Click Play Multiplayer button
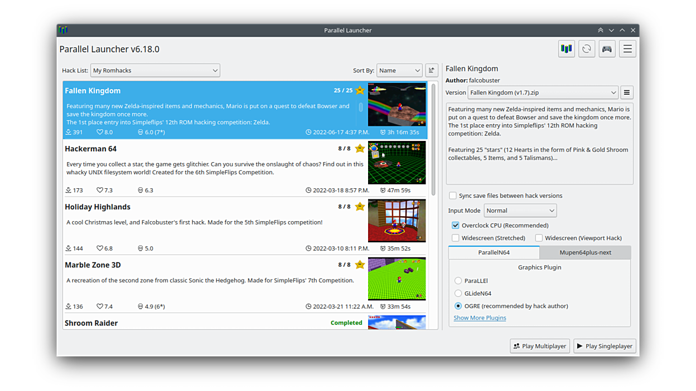696x391 pixels. click(x=540, y=346)
